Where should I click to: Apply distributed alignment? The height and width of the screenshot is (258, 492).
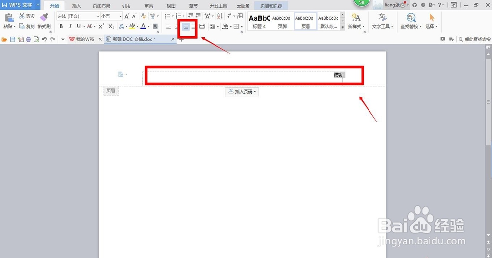(202, 27)
